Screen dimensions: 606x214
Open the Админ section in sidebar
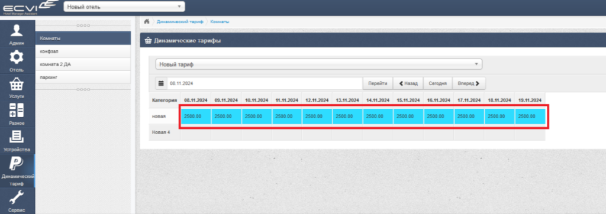17,34
